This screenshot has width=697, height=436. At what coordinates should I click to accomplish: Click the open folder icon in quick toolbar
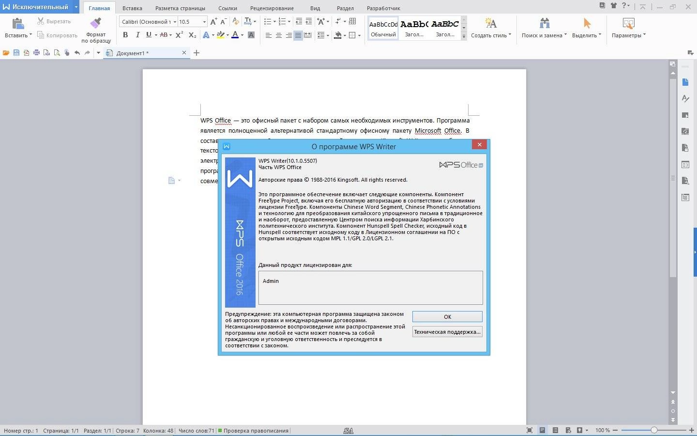tap(6, 53)
